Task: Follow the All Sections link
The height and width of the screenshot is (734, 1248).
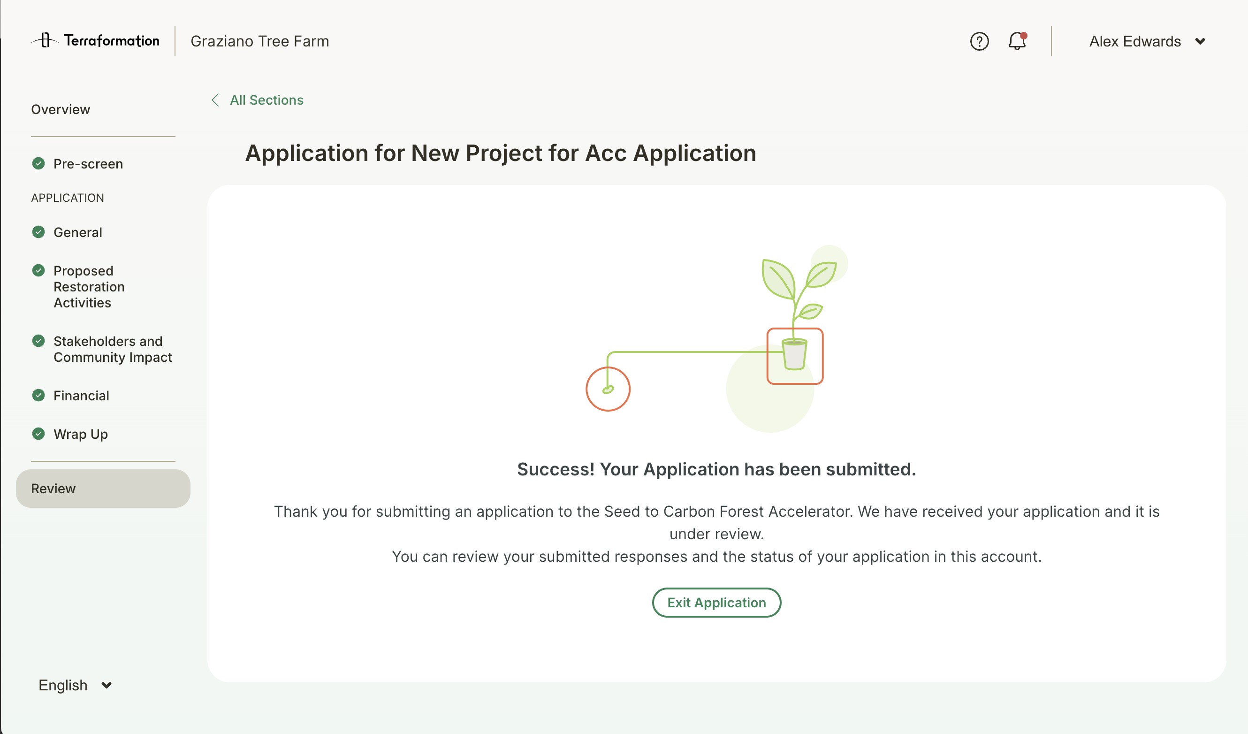Action: [x=266, y=100]
